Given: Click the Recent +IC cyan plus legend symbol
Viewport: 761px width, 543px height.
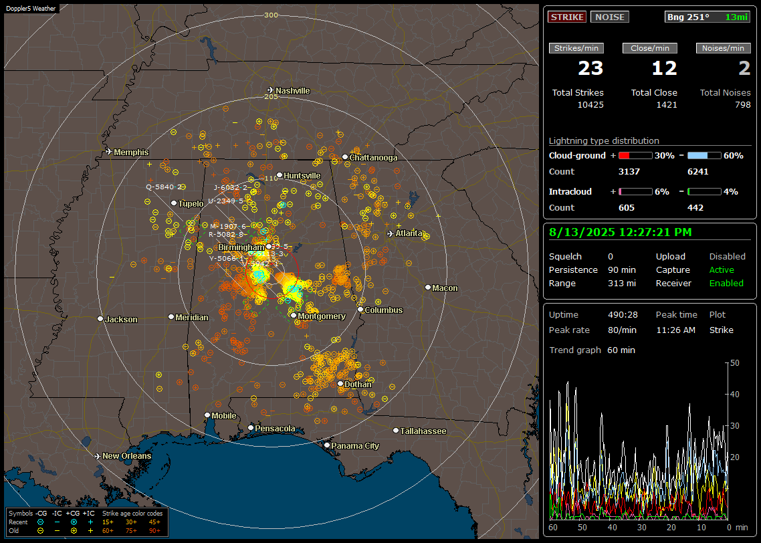Looking at the screenshot, I should (x=90, y=522).
